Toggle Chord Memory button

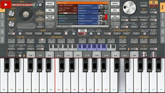tap(115, 27)
